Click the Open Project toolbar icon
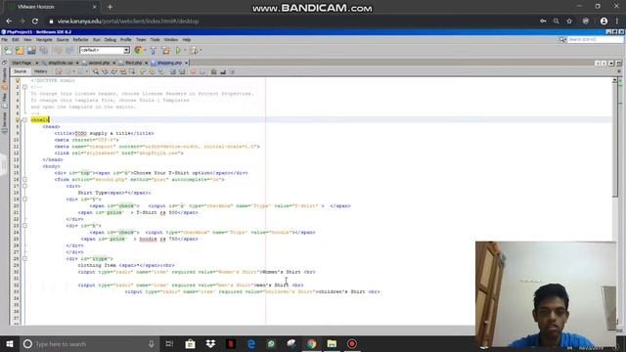The width and height of the screenshot is (626, 352). 31,50
